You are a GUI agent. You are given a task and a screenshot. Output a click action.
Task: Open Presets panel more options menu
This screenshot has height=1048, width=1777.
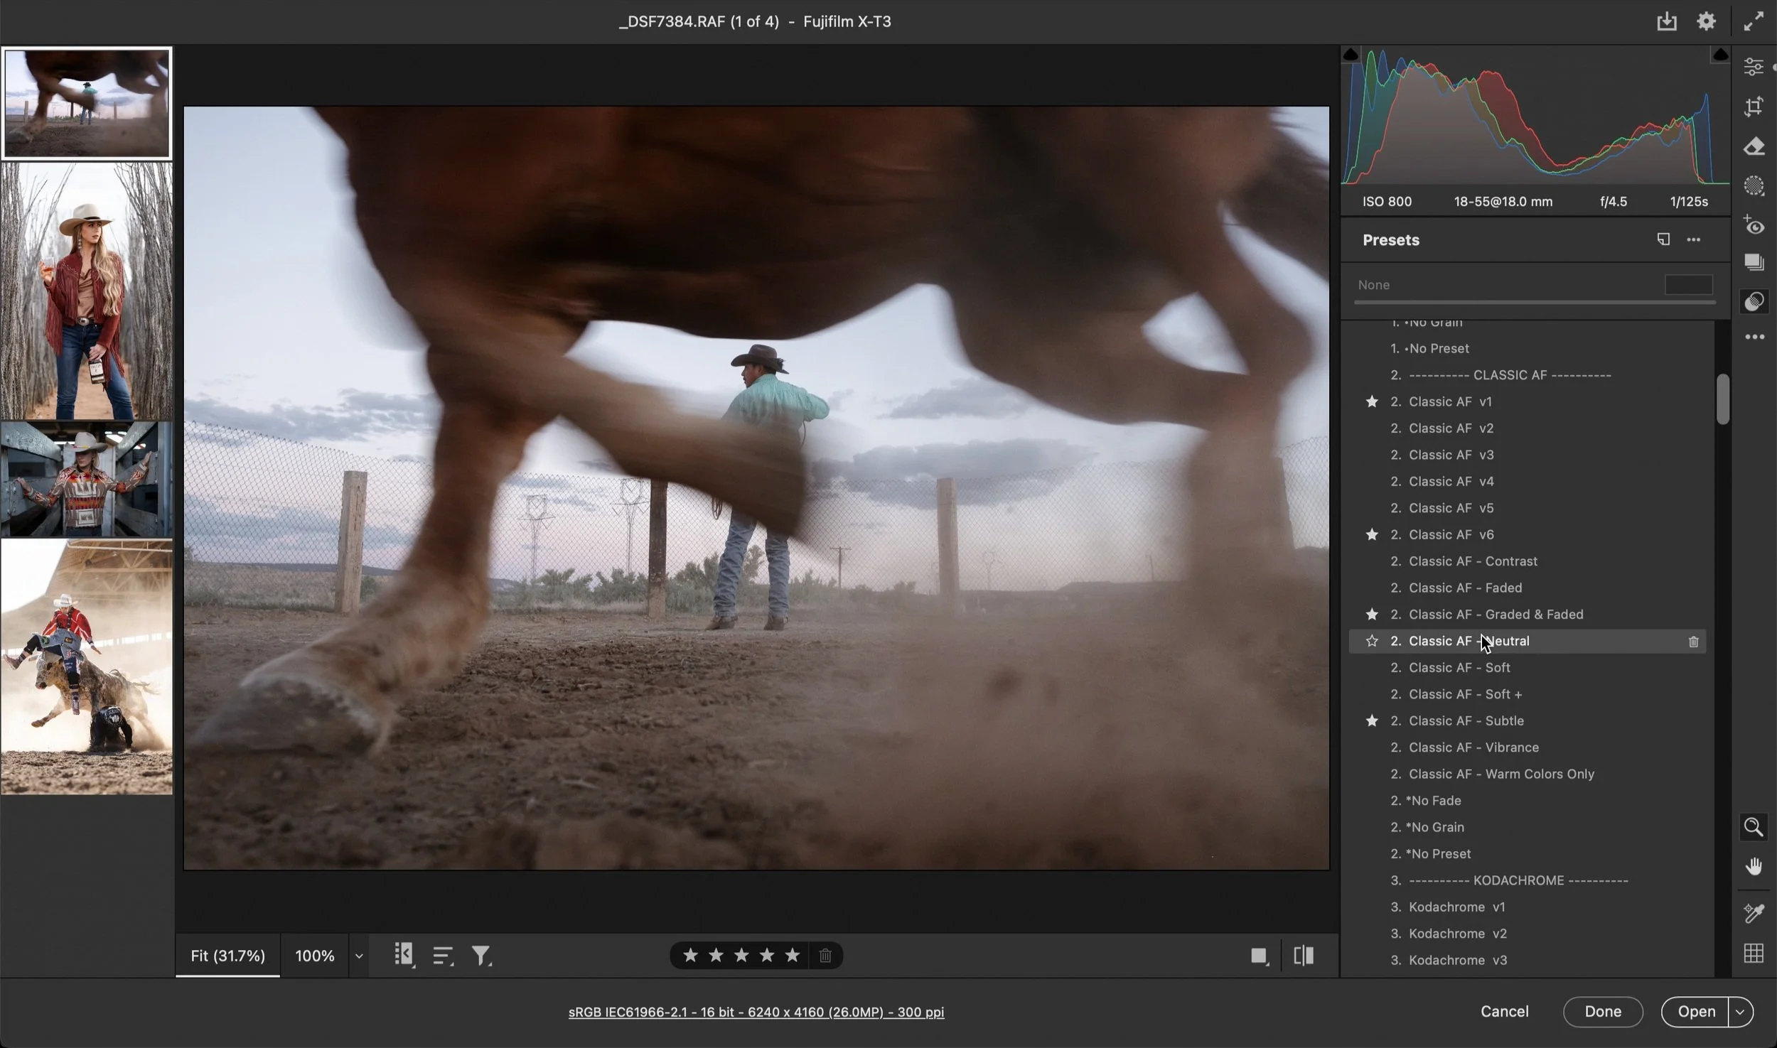(1694, 240)
